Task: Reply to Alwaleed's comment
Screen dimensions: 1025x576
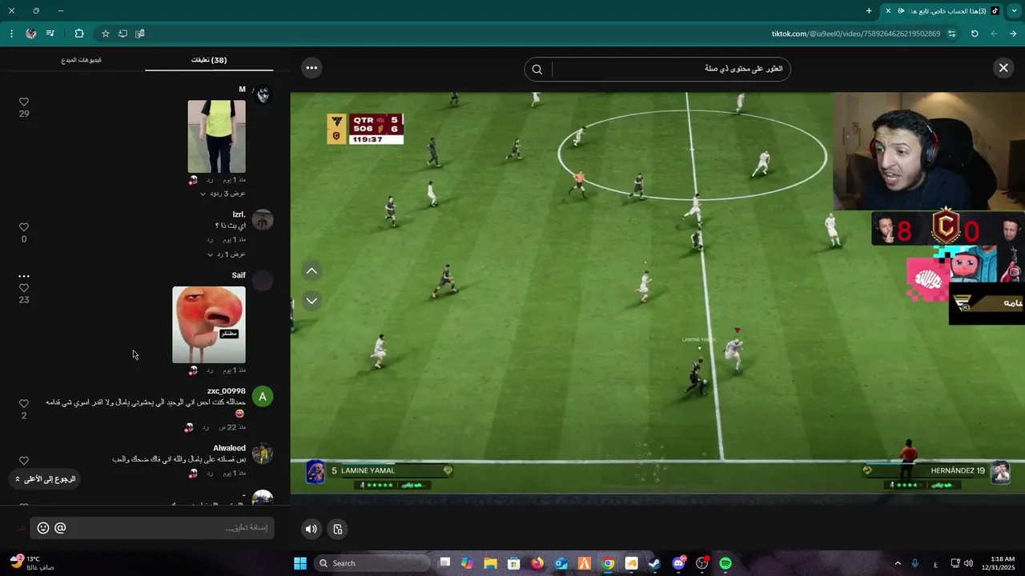Action: 209,473
